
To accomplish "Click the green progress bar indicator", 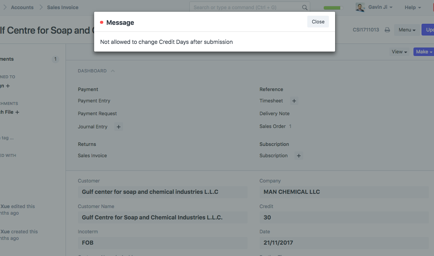I will pyautogui.click(x=333, y=8).
